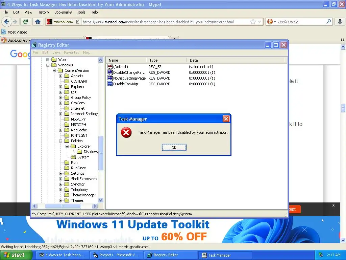
Task: Click the Name column header
Action: tap(126, 60)
